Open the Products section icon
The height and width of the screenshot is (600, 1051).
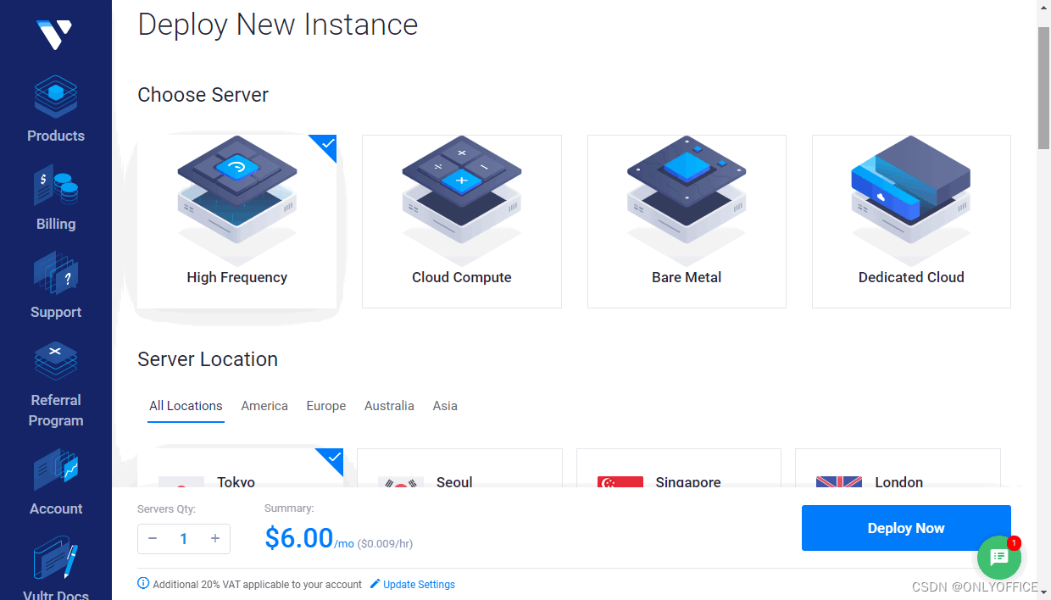56,97
